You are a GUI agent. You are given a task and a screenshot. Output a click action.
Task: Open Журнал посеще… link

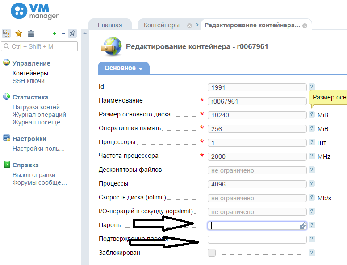39,122
